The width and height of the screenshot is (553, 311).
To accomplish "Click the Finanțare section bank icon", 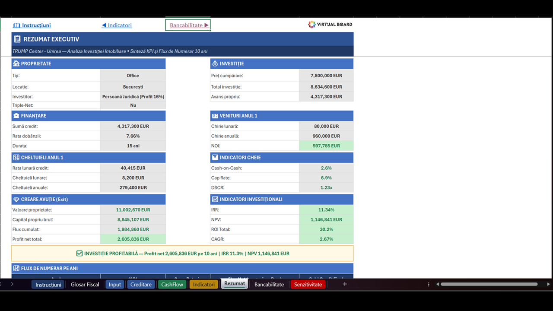I will [16, 116].
